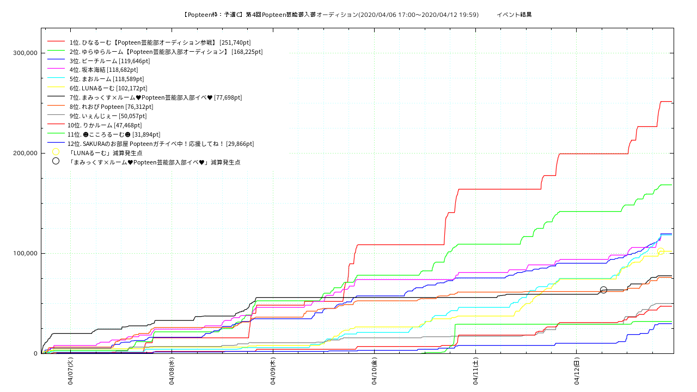Click the 200,000 y-axis label

point(25,153)
